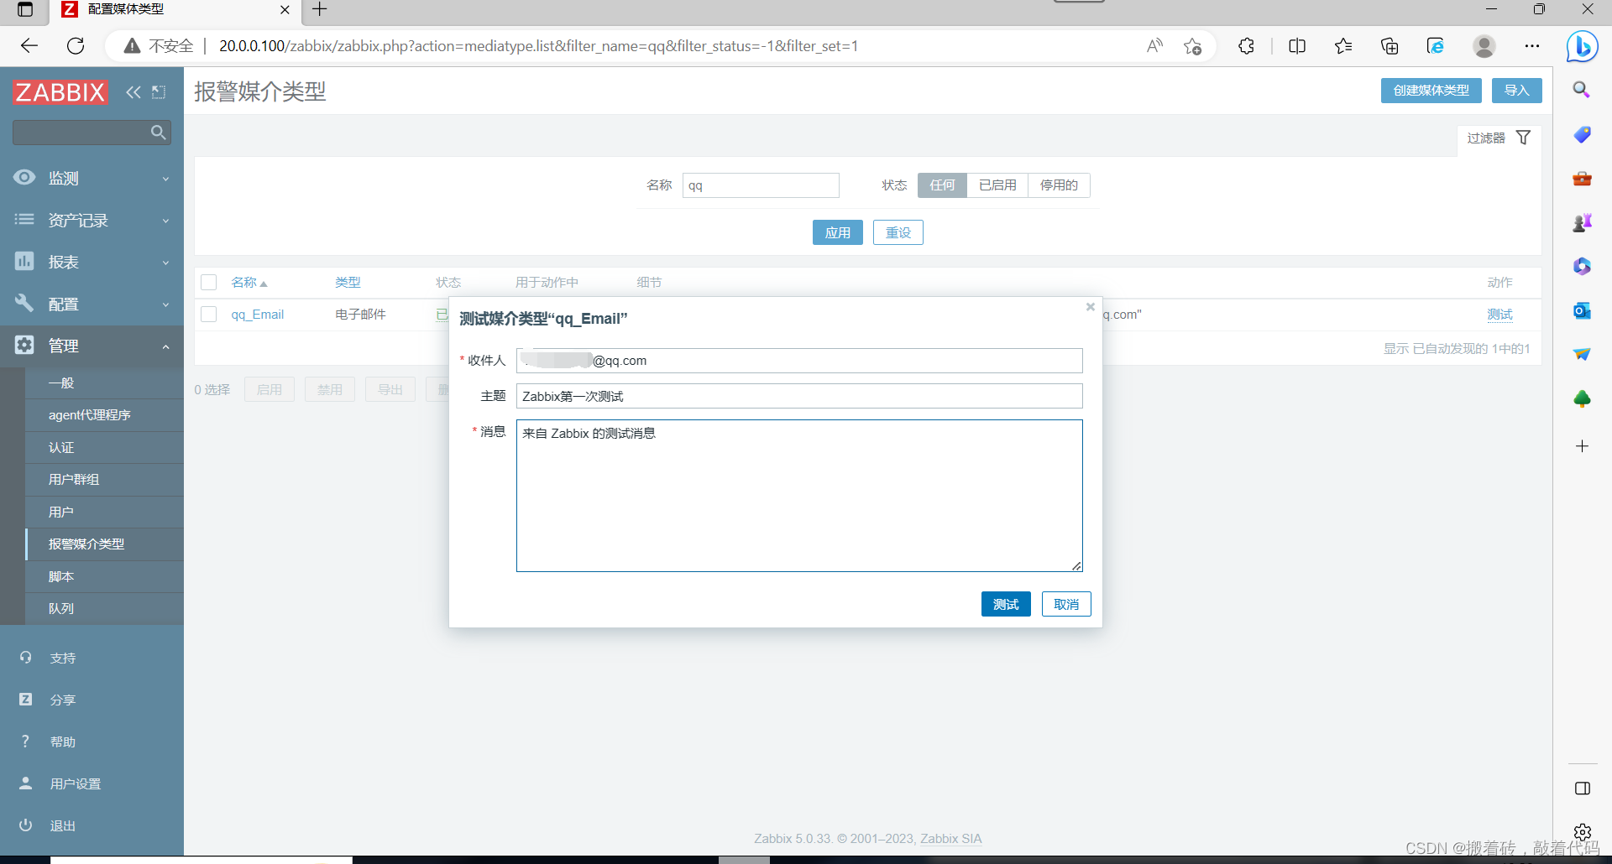Expand the 监测 sidebar menu

point(92,178)
